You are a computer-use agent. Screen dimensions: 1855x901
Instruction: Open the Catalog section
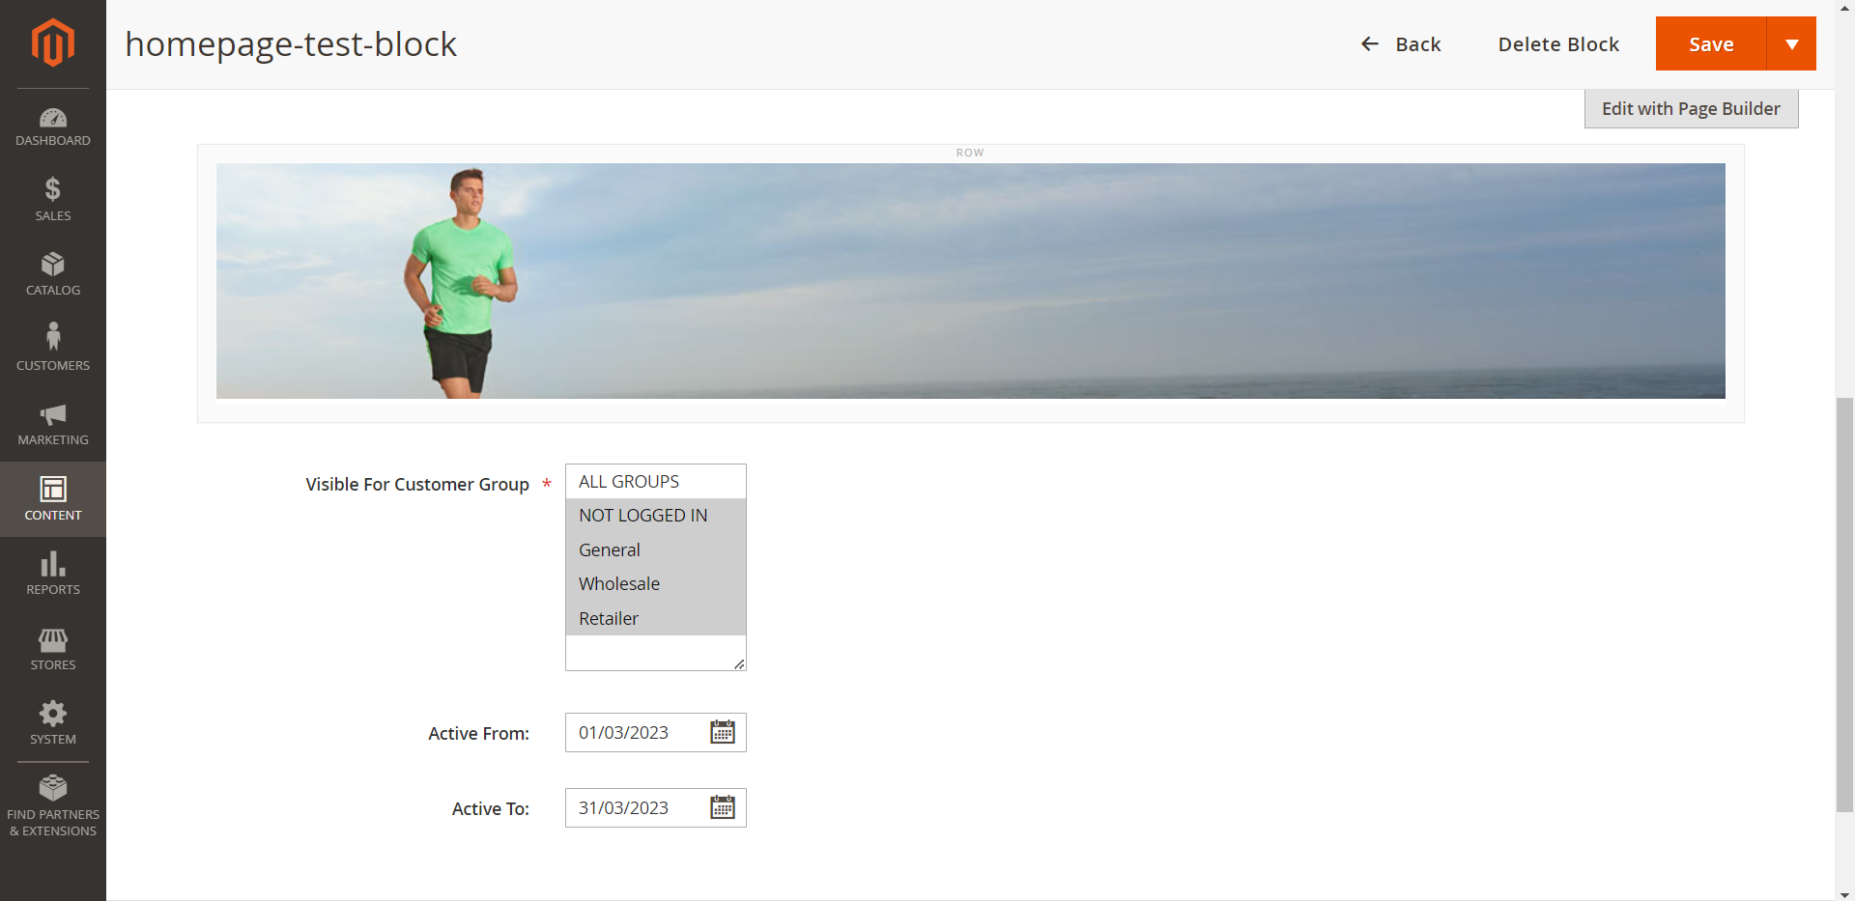(53, 273)
